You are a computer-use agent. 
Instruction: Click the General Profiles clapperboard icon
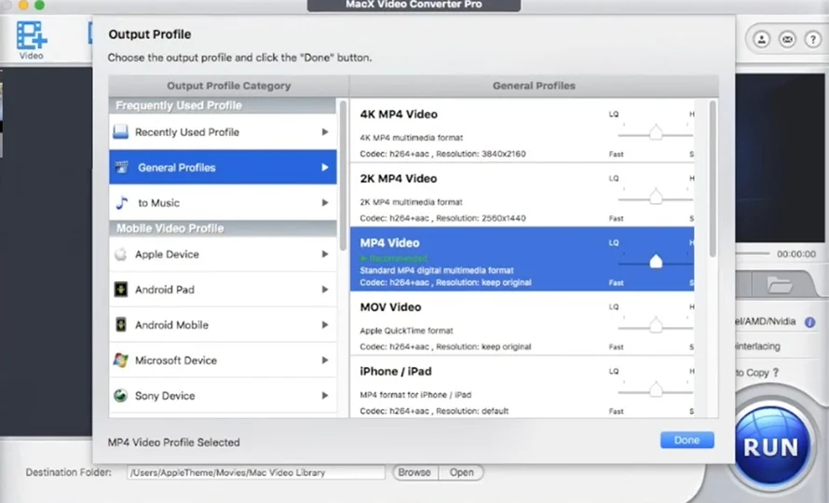(122, 167)
